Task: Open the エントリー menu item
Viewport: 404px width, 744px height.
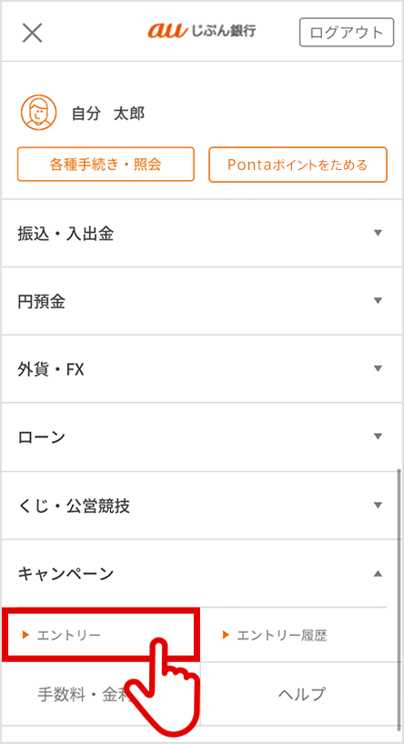Action: click(x=68, y=635)
